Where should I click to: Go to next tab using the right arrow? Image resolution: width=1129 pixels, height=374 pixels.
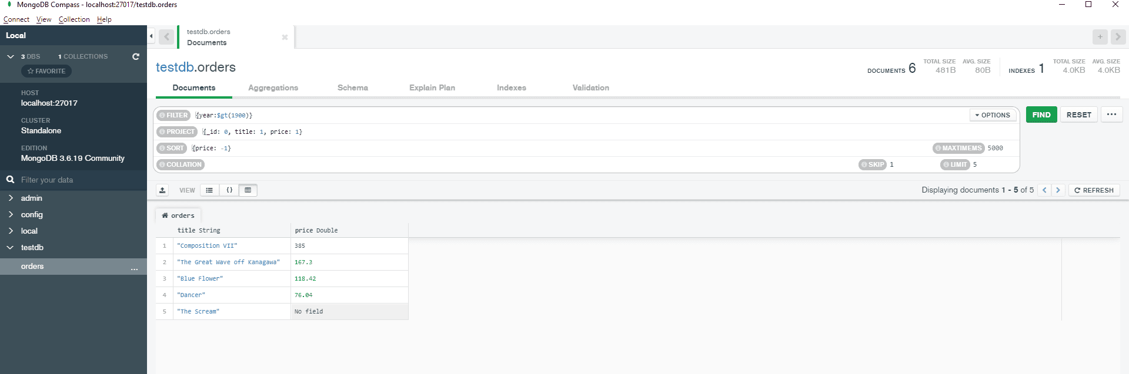tap(1118, 37)
